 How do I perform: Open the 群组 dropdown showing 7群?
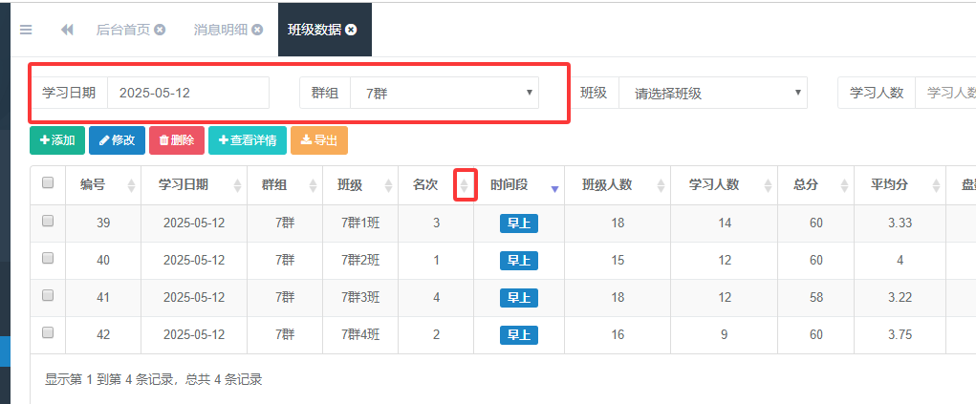click(x=445, y=93)
